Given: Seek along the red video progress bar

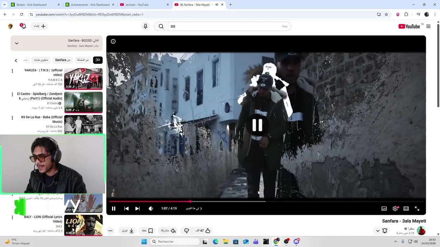Looking at the screenshot, I should [x=266, y=201].
